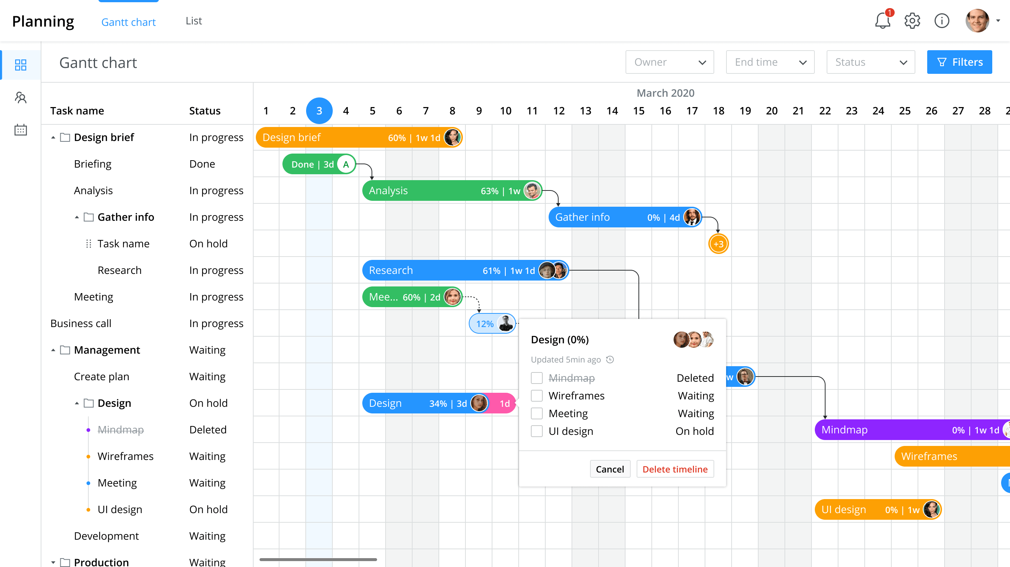The height and width of the screenshot is (567, 1010).
Task: Check the UI design checkbox in popup
Action: point(536,431)
